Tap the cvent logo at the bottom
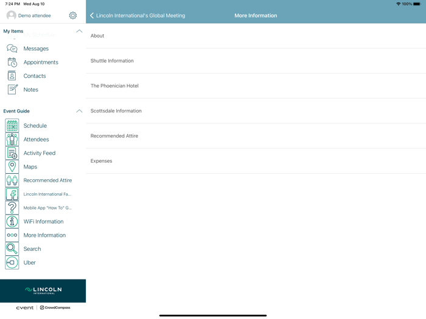 pyautogui.click(x=25, y=307)
